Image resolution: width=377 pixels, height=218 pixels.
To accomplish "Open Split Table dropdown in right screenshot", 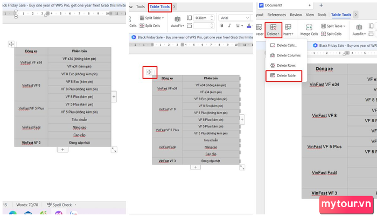I will click(x=333, y=26).
